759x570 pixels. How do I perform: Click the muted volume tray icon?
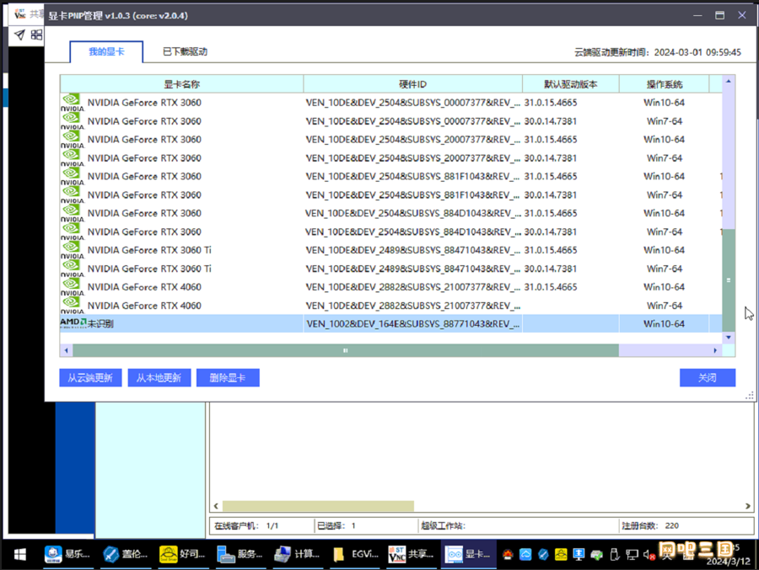coord(649,555)
